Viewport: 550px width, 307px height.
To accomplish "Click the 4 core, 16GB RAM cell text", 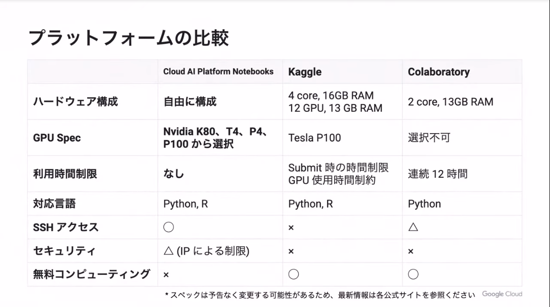I will 331,95.
